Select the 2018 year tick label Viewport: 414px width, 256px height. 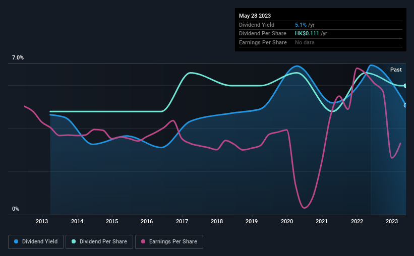coord(217,221)
